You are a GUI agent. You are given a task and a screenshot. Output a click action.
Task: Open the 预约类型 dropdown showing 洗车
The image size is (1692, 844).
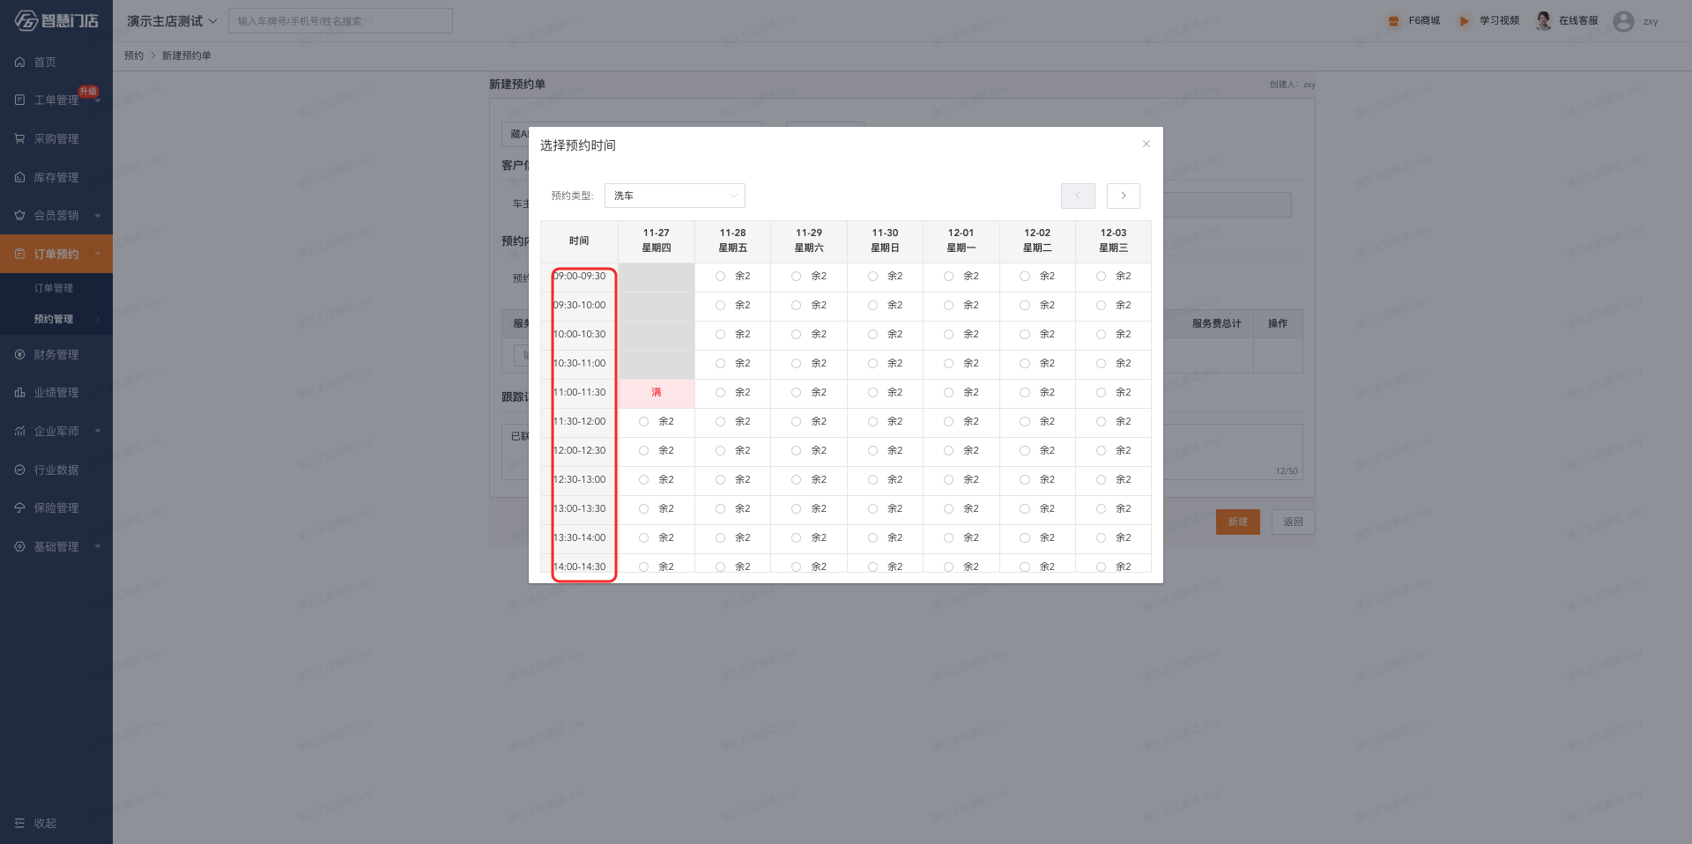point(674,196)
